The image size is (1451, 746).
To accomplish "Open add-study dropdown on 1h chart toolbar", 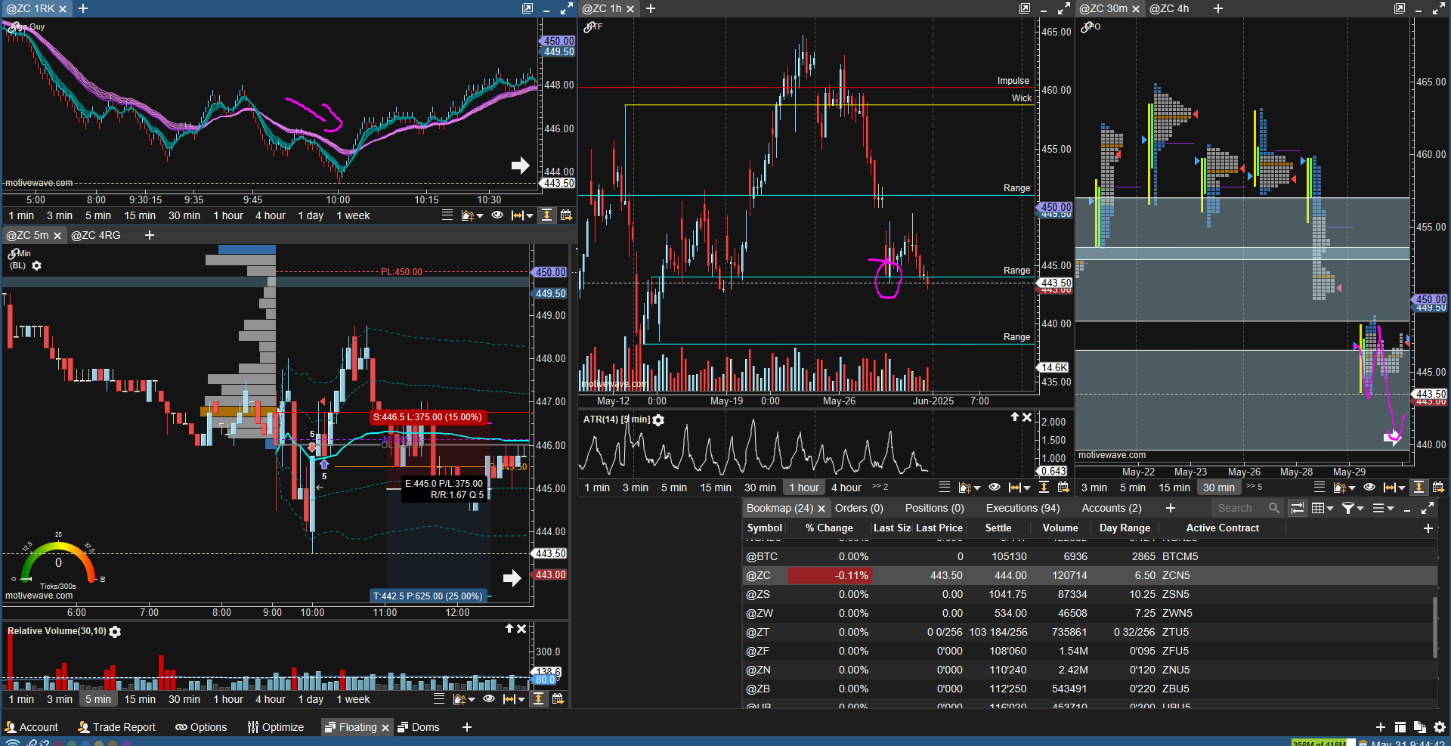I will point(969,488).
